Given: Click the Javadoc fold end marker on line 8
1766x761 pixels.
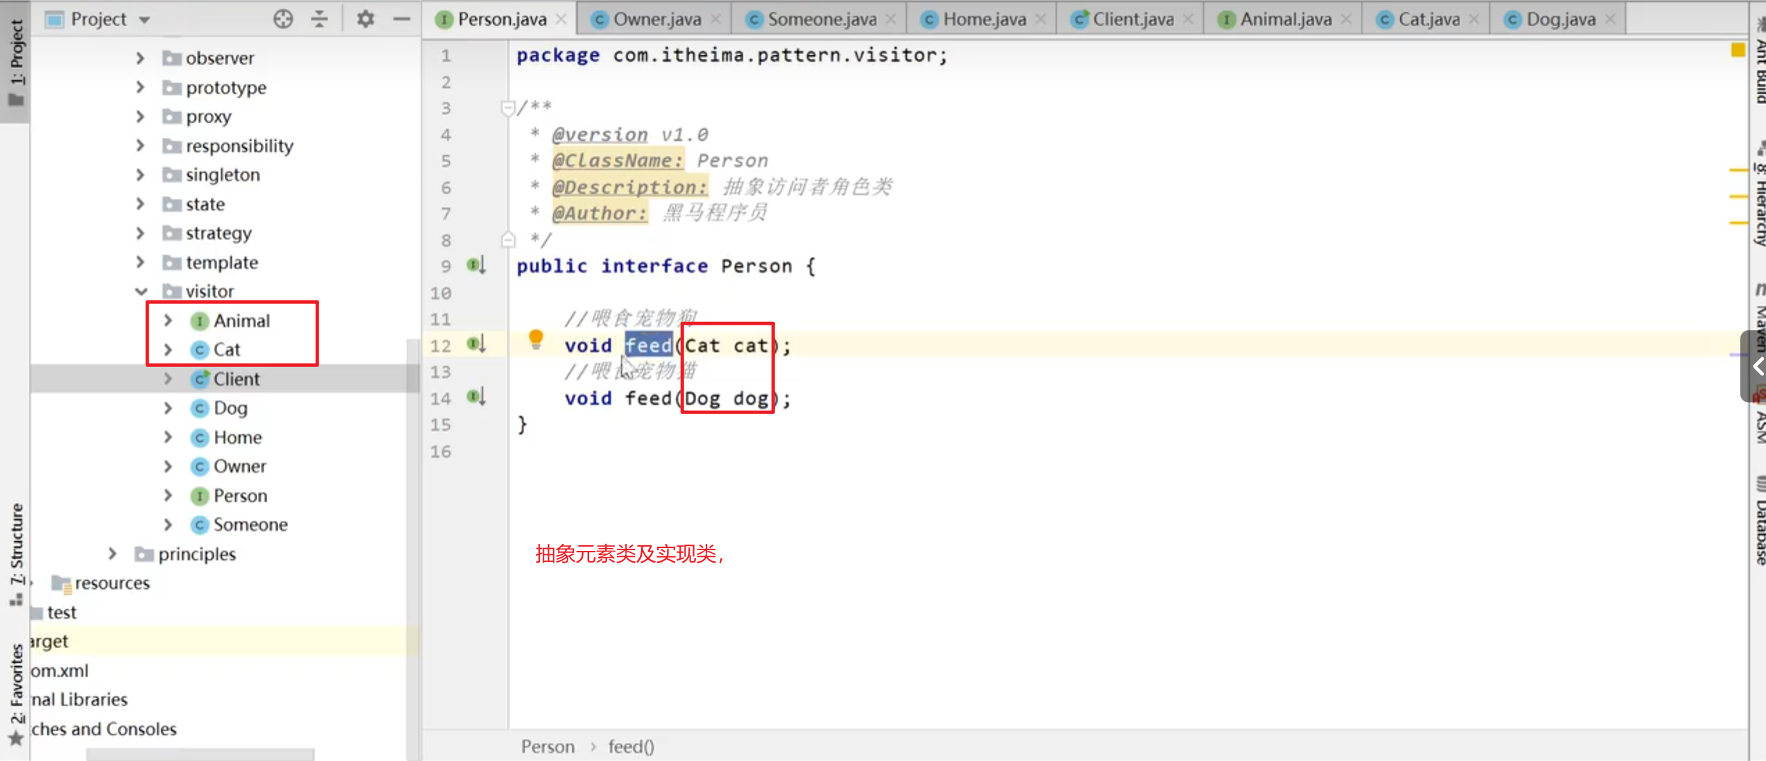Looking at the screenshot, I should click(508, 240).
